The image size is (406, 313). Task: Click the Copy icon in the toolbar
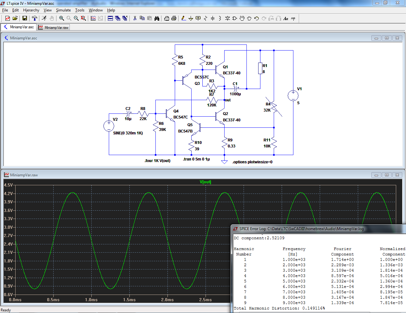(142, 18)
